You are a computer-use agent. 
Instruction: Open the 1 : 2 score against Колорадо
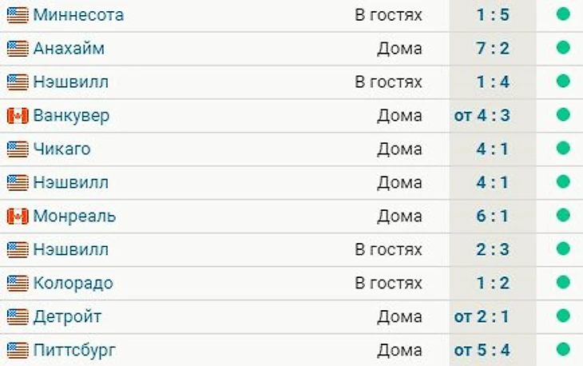(x=493, y=283)
